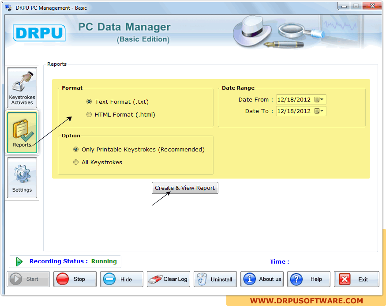Image resolution: width=386 pixels, height=306 pixels.
Task: Click the Date To date field
Action: (301, 111)
